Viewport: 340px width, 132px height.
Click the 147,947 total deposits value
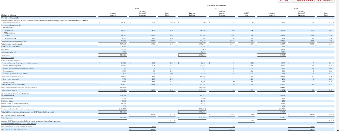click(202, 118)
